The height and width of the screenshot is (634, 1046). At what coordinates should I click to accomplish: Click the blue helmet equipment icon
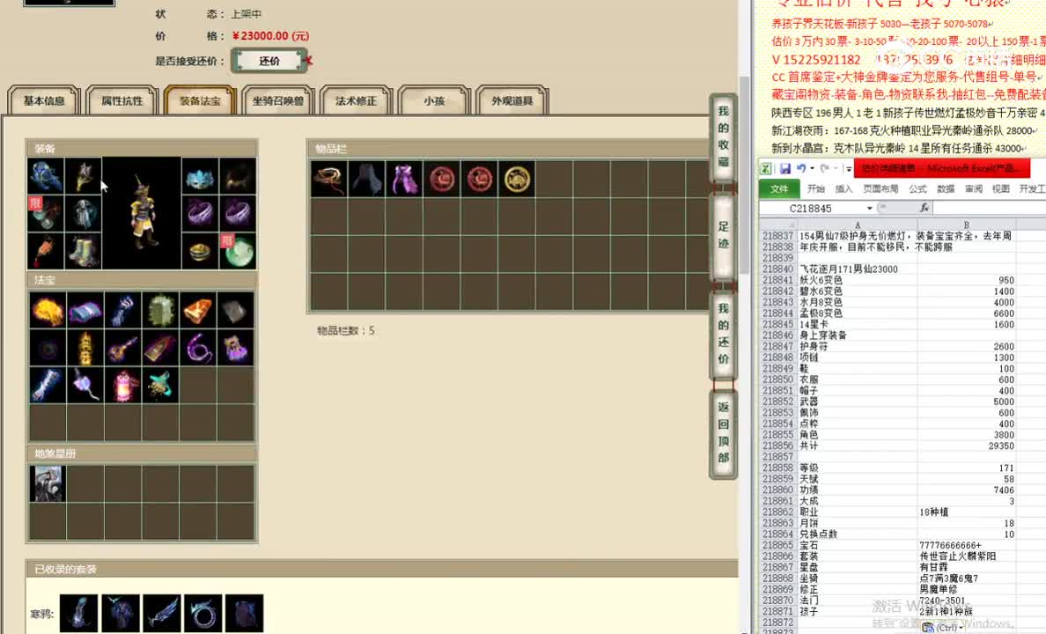click(x=46, y=176)
